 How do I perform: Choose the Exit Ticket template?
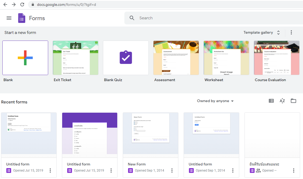pos(75,58)
